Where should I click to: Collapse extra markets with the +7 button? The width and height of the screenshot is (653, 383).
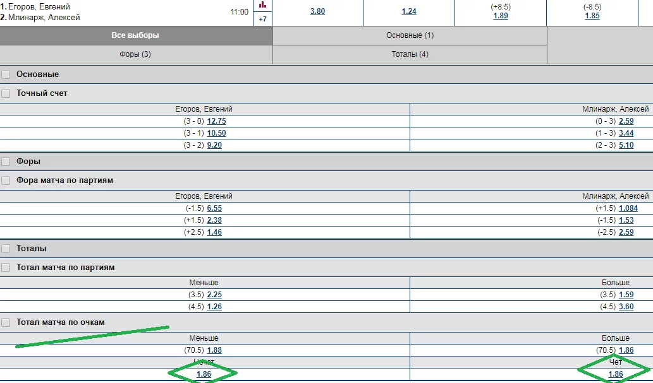coord(263,19)
